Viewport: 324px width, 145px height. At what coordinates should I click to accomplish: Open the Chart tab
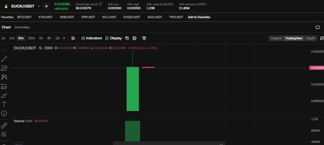pos(6,27)
